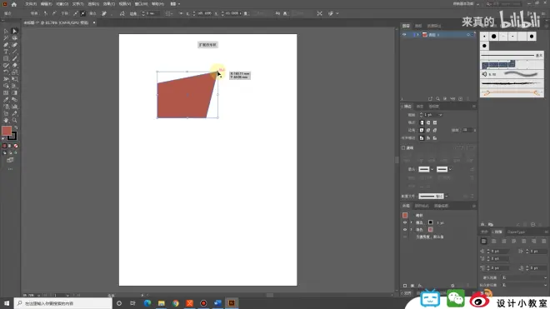Switch to the Graphic Styles tab

pos(422,206)
